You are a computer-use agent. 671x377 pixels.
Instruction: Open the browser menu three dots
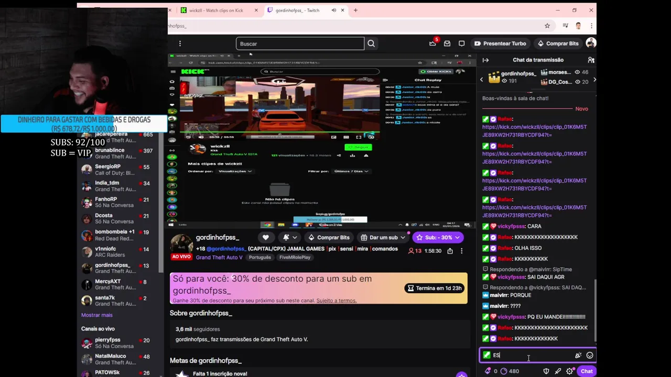pos(591,26)
